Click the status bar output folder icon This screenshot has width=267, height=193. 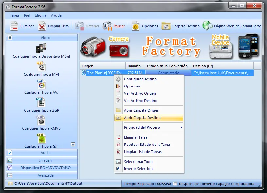tap(10, 183)
